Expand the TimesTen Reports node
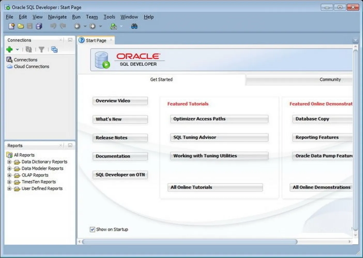The height and width of the screenshot is (258, 363). click(9, 182)
